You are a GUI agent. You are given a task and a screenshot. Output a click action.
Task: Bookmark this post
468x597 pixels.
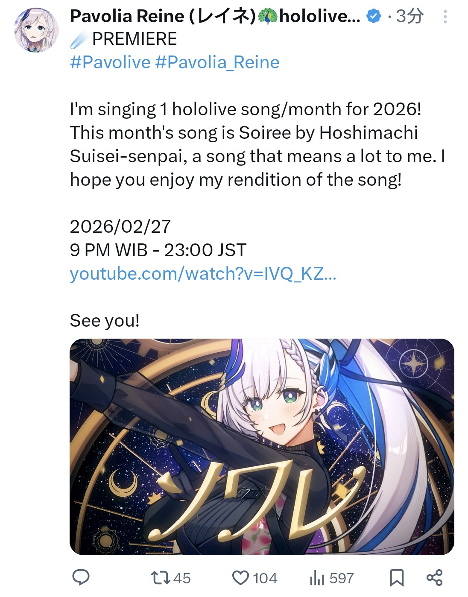[397, 578]
